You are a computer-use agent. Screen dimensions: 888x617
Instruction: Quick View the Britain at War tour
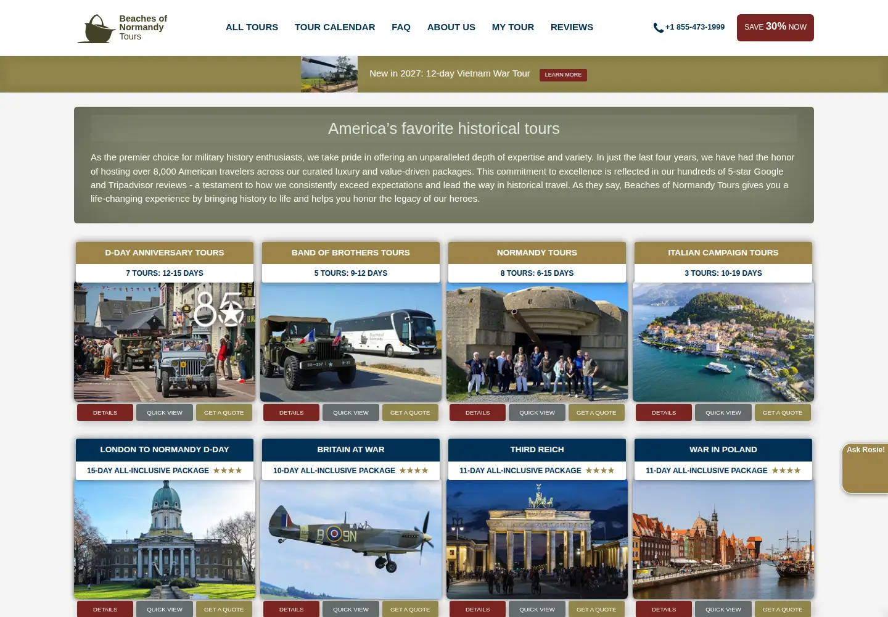point(351,609)
